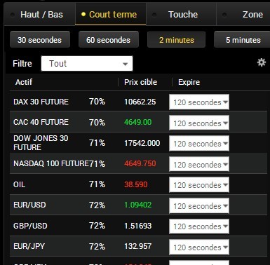This screenshot has height=265, width=270.
Task: Click the 1.51693 target price
Action: point(138,226)
